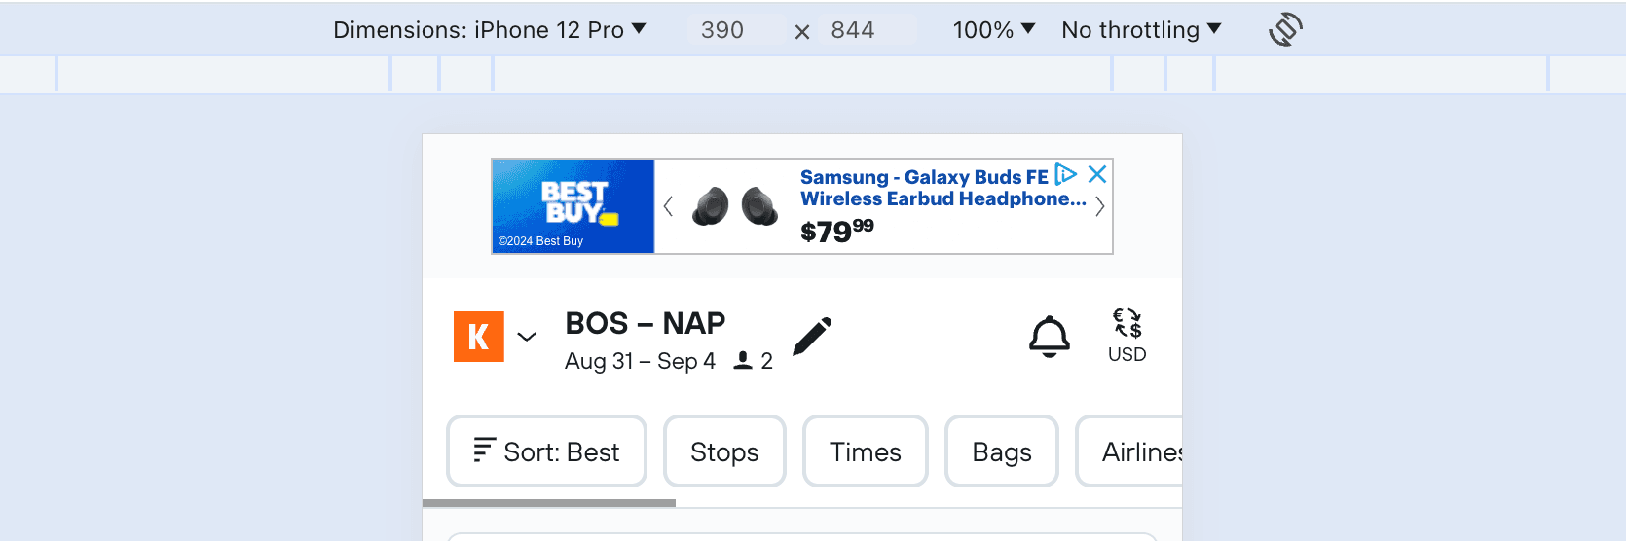This screenshot has width=1626, height=541.
Task: Choose the Bags filter
Action: [x=1002, y=451]
